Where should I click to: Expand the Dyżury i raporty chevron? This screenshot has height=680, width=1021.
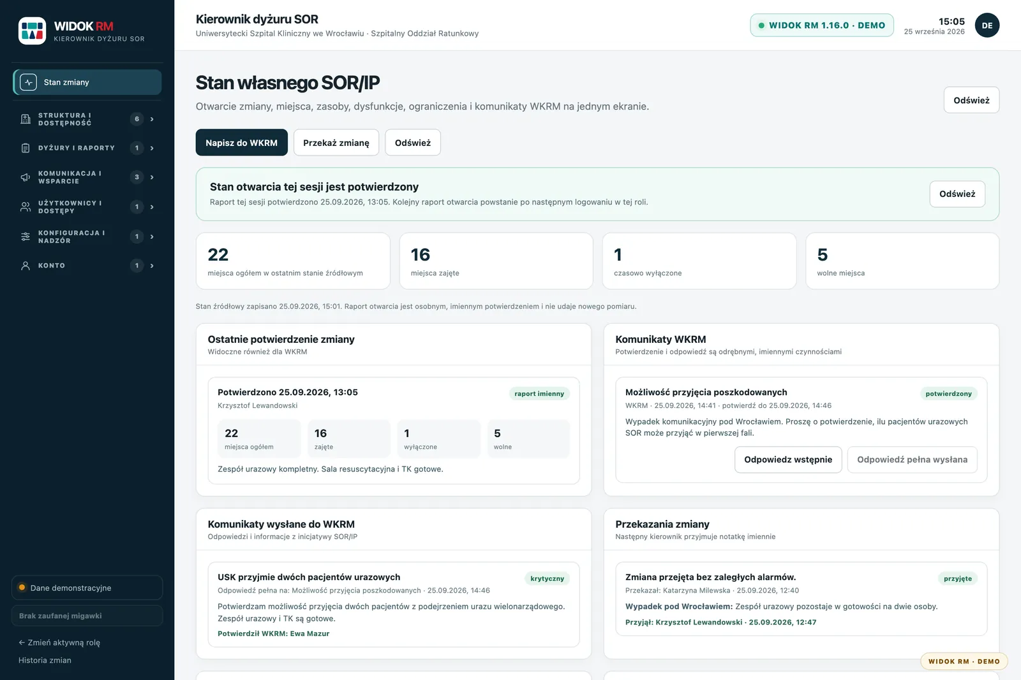(x=152, y=148)
